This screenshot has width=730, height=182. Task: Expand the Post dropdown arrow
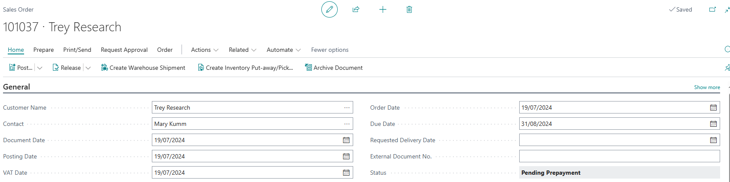point(40,68)
